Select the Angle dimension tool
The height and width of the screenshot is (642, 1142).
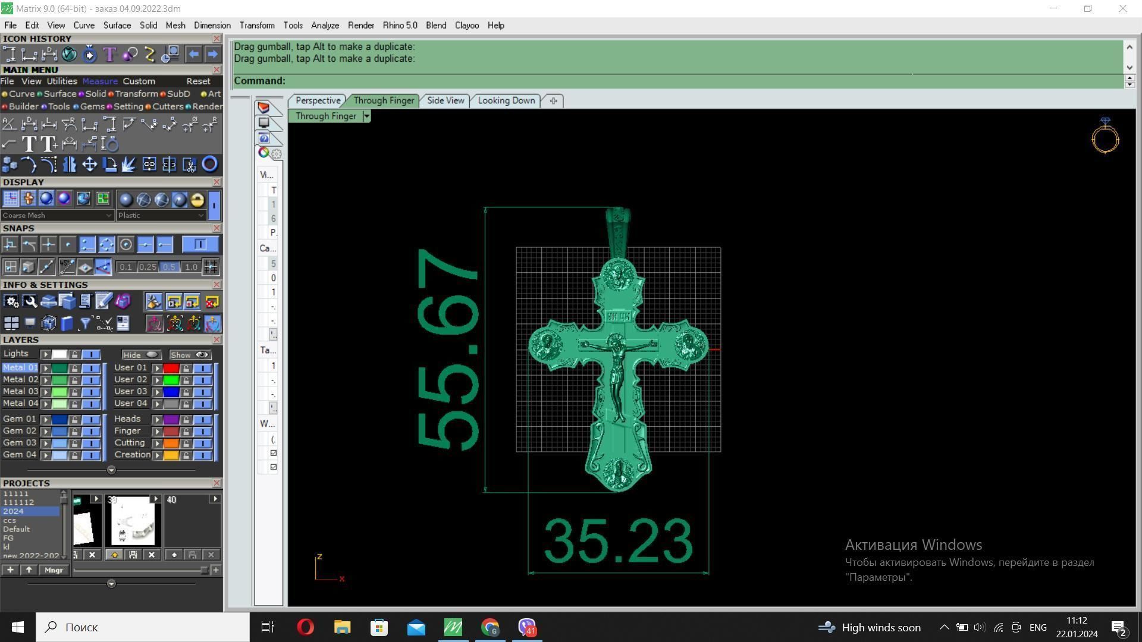tap(9, 124)
